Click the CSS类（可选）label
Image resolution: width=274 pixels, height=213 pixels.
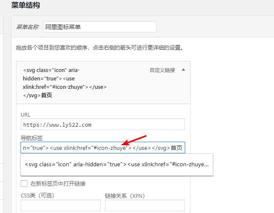click(x=38, y=195)
